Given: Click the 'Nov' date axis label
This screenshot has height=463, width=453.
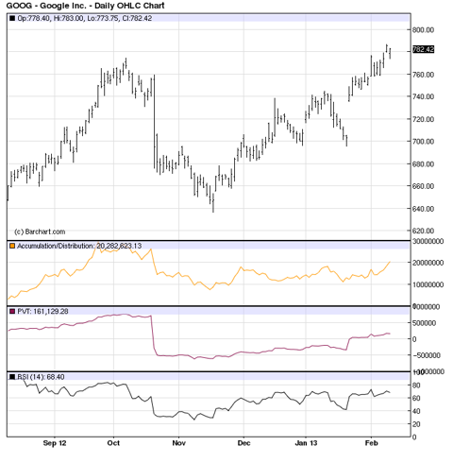Looking at the screenshot, I should (178, 443).
